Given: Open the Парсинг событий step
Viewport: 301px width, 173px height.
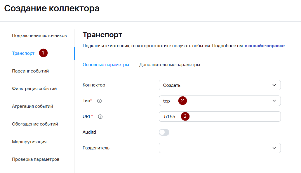Looking at the screenshot, I should click(30, 71).
